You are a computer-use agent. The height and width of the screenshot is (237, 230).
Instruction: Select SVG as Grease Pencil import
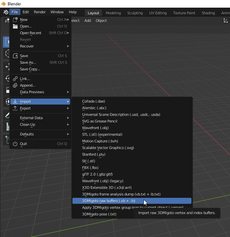132,121
